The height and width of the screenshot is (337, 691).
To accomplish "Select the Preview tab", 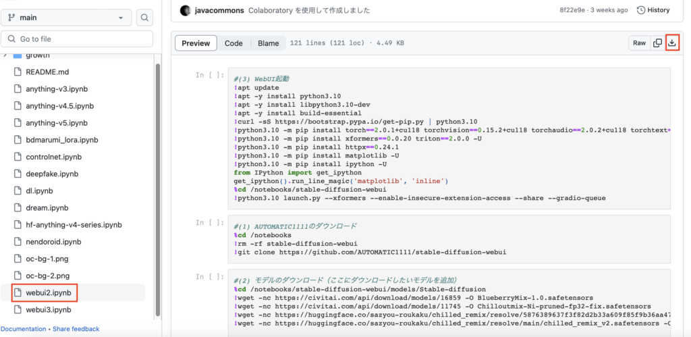I will [196, 43].
